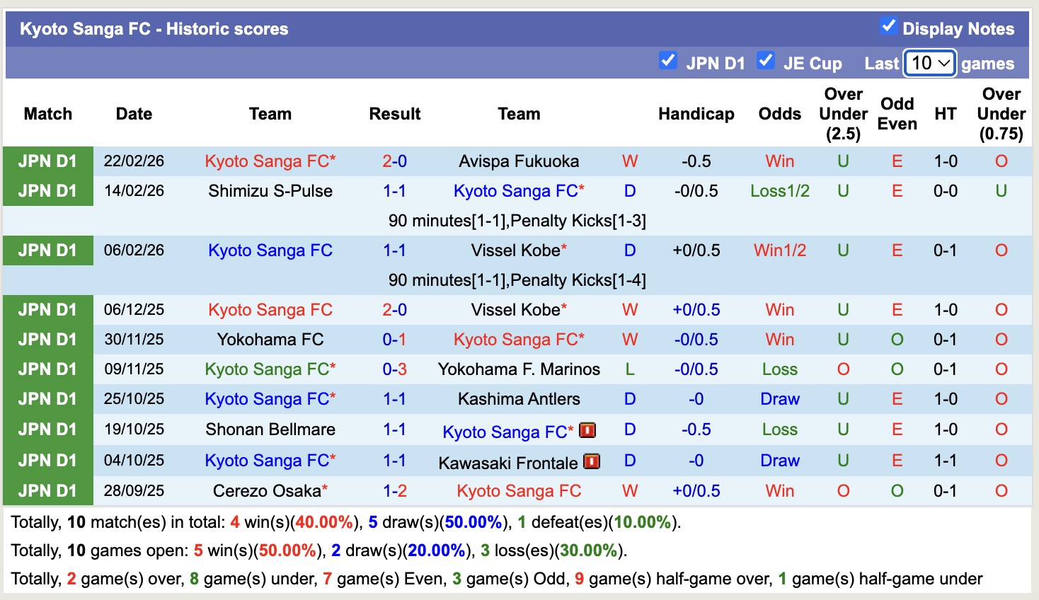The width and height of the screenshot is (1039, 600).
Task: Open the Avispa Fukuoka team page
Action: point(518,161)
